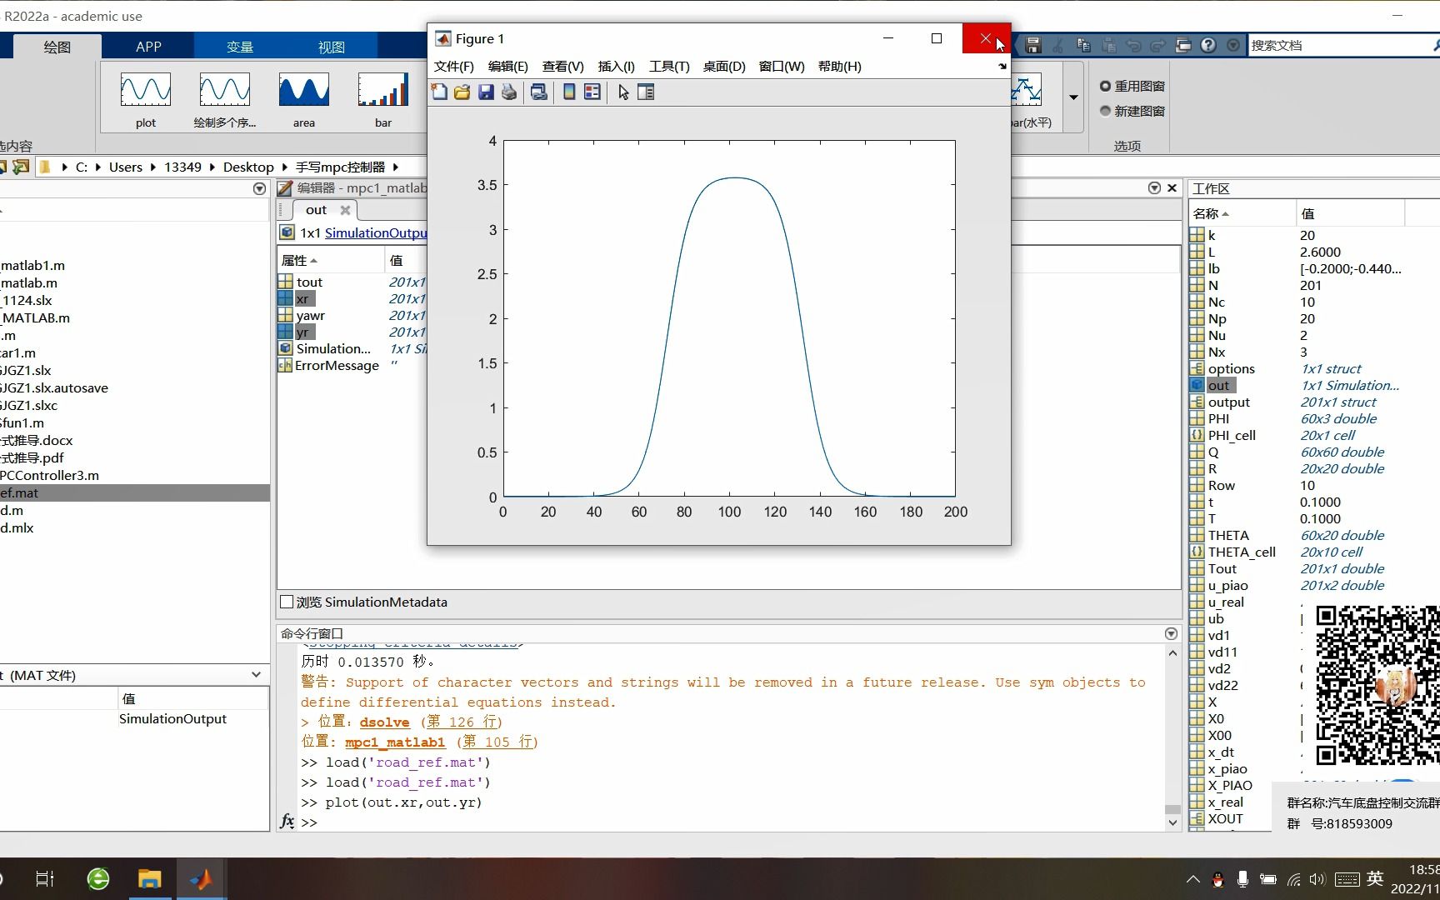Collapse the command window panel via its chevron
The height and width of the screenshot is (900, 1440).
pos(1170,633)
